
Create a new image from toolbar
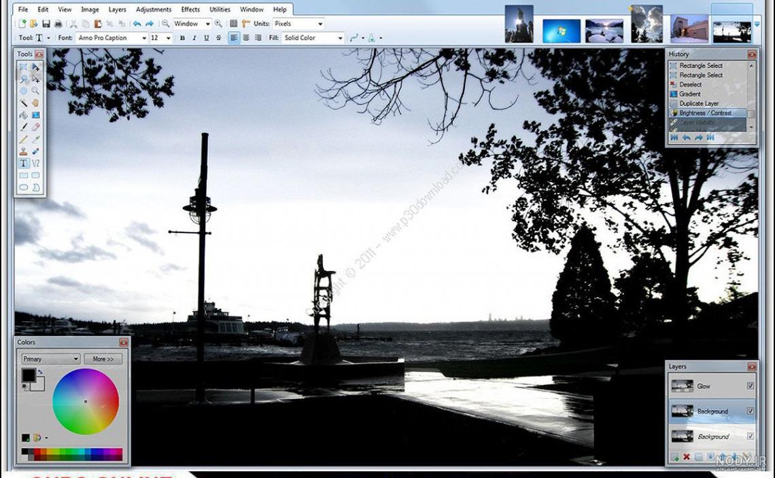22,24
